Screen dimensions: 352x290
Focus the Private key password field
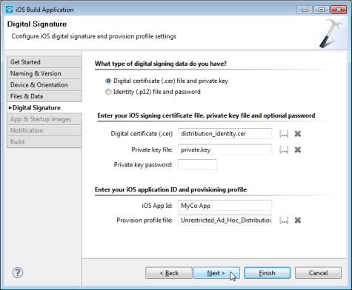(x=197, y=165)
